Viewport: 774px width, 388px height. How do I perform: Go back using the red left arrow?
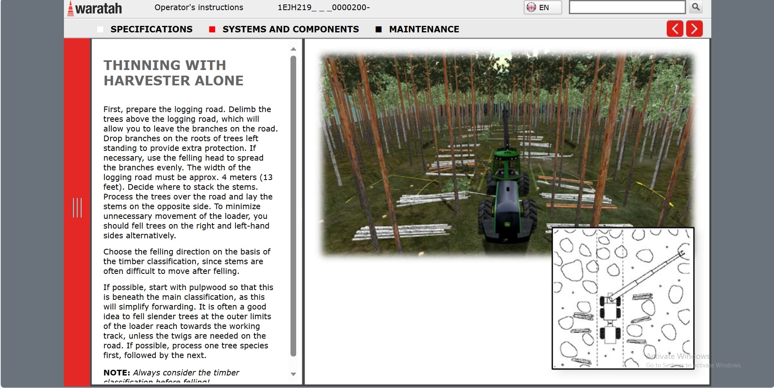[x=675, y=29]
